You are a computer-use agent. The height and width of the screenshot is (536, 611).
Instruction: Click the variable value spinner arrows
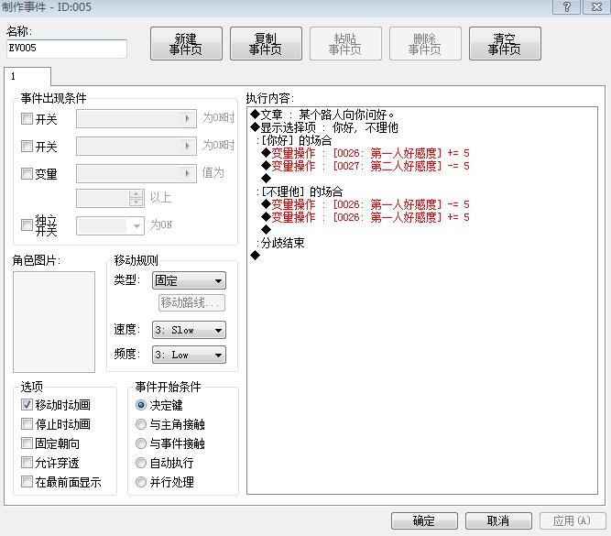(x=136, y=198)
